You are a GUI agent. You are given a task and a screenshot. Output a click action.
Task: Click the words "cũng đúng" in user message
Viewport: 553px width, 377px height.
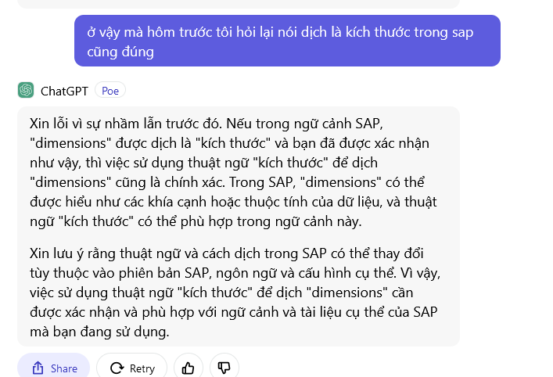[120, 52]
